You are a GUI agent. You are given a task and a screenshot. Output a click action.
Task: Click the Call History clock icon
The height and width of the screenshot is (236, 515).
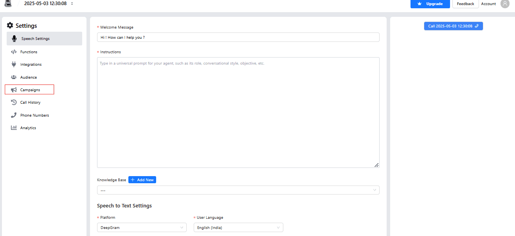(14, 102)
